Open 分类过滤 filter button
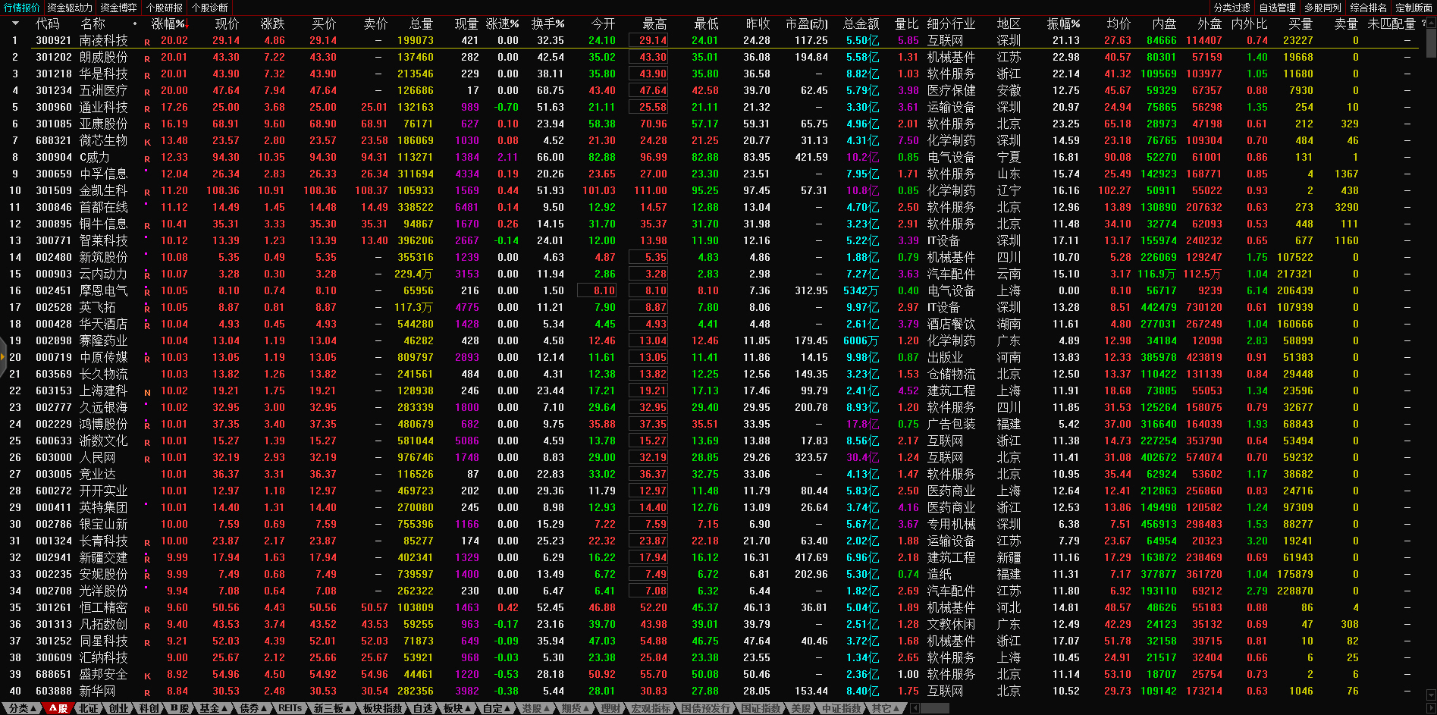The width and height of the screenshot is (1437, 715). [x=1231, y=8]
